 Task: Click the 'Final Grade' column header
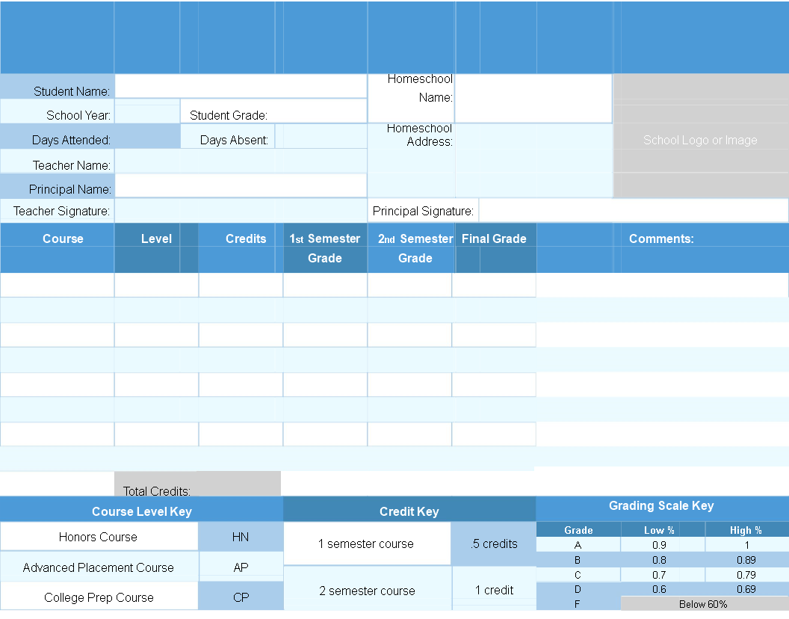point(494,238)
